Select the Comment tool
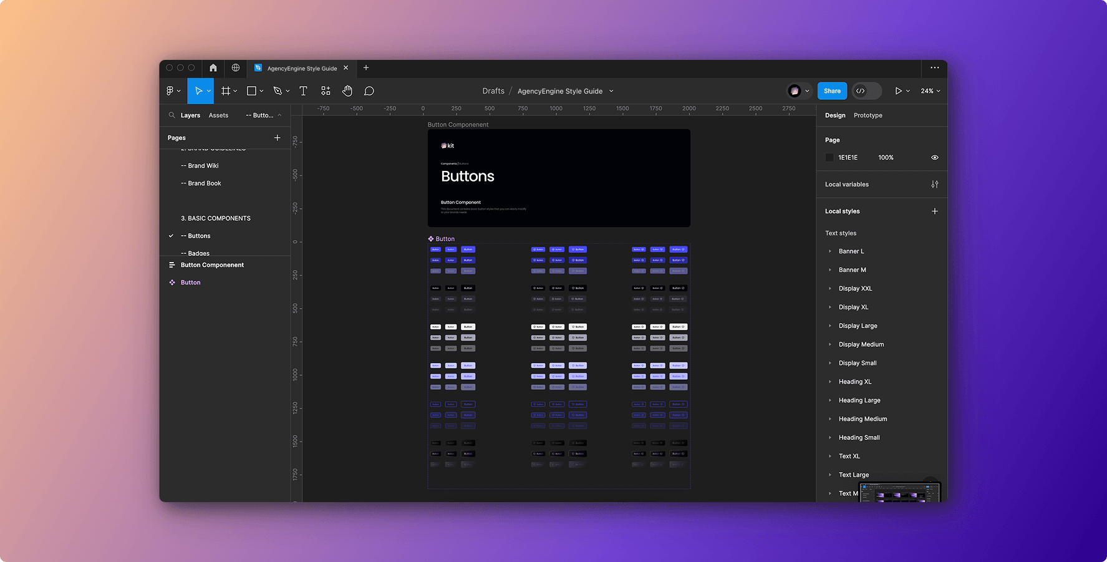The image size is (1107, 562). tap(369, 91)
